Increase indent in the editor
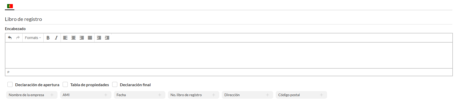This screenshot has width=457, height=102. [x=107, y=38]
